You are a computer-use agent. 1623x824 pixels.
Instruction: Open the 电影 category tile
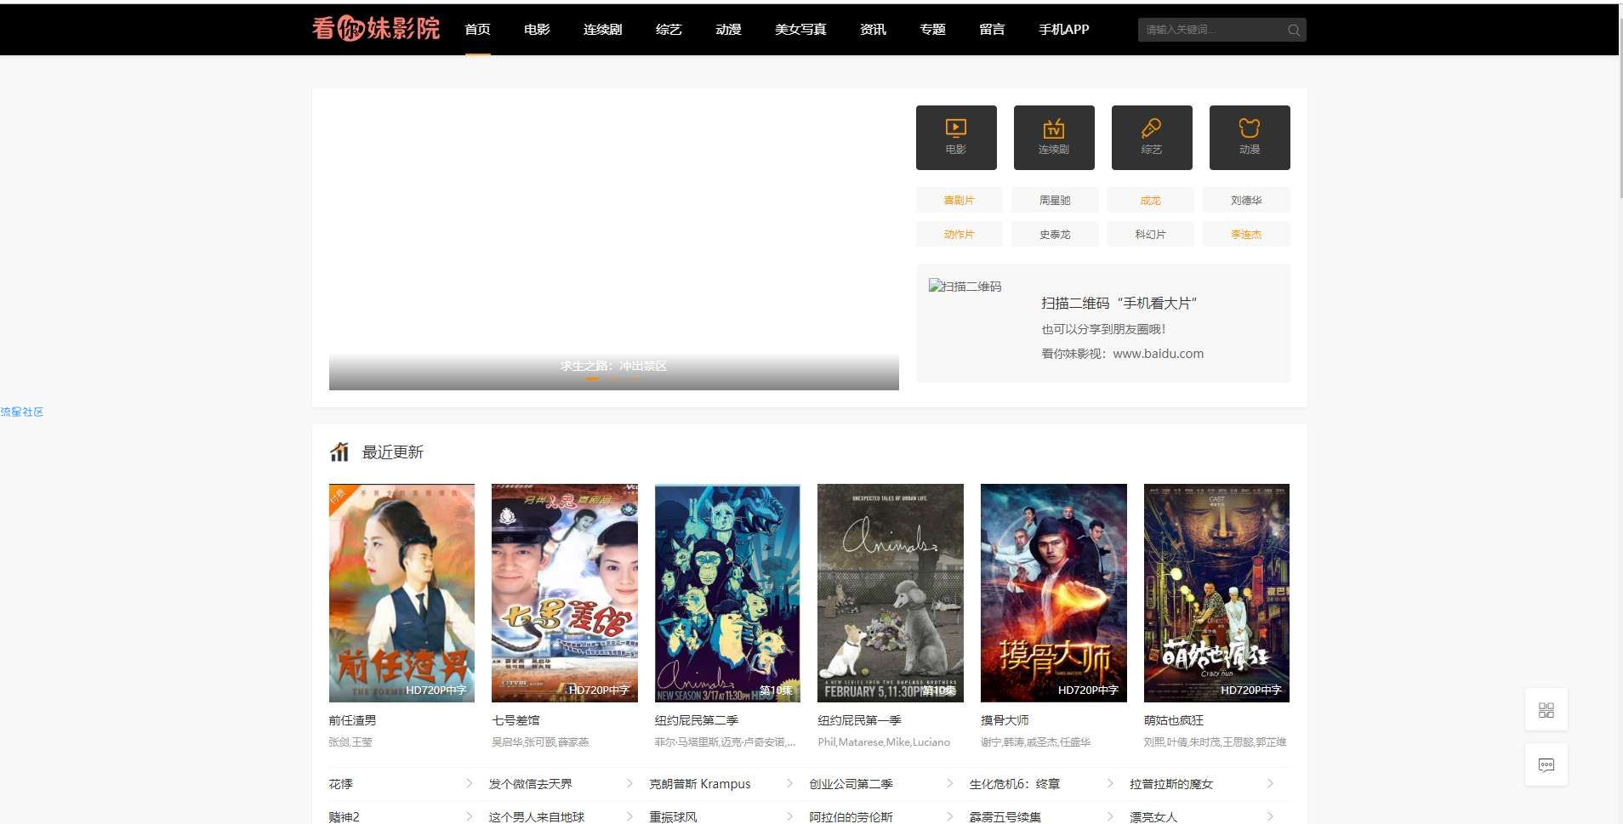tap(956, 138)
